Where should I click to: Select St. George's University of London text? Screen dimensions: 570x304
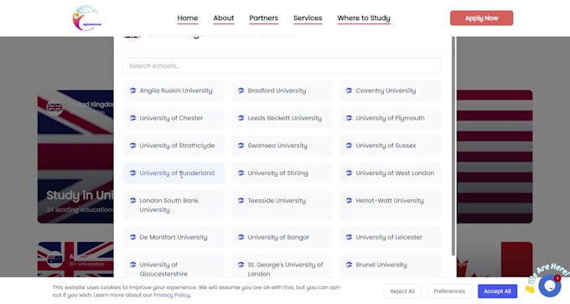tap(285, 269)
